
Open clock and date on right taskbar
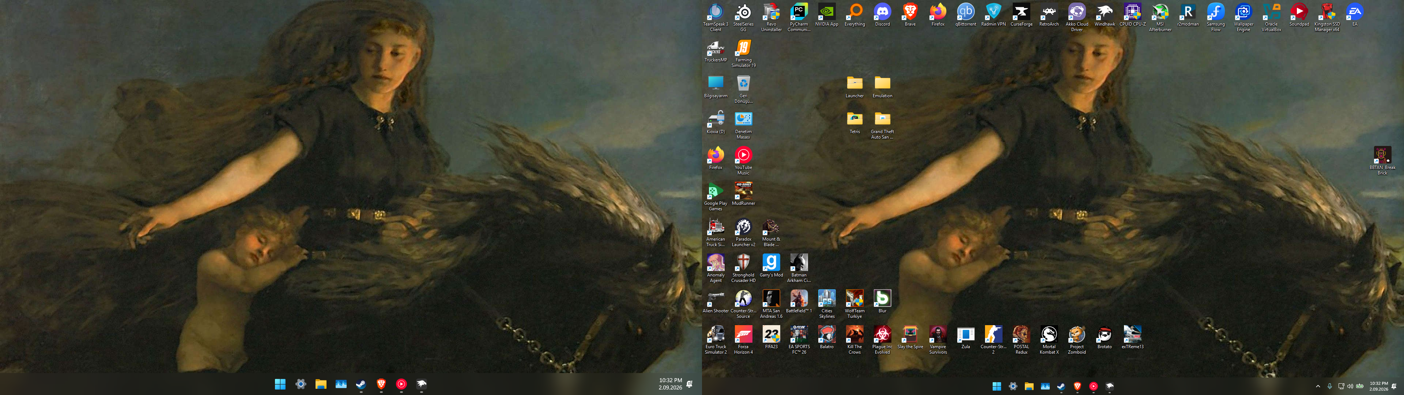[1379, 386]
